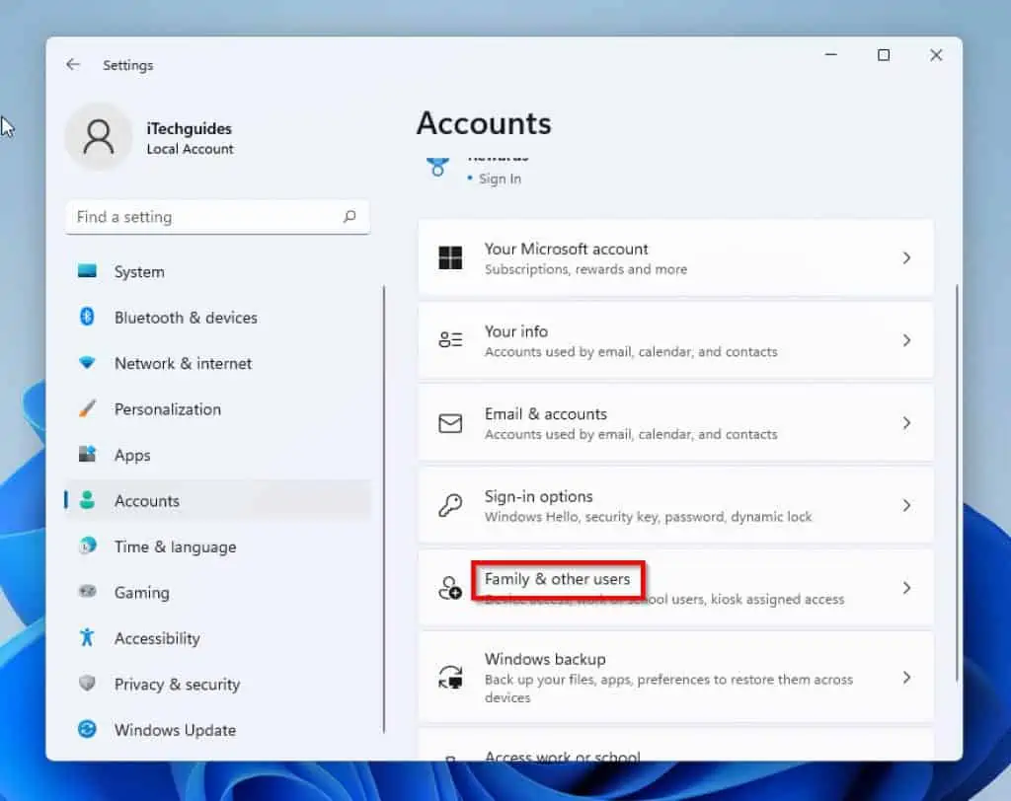The width and height of the screenshot is (1011, 801).
Task: Open the System settings category
Action: click(139, 271)
